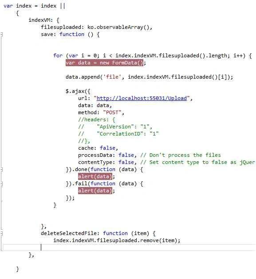Click the 'data: data,' property line

[x=95, y=105]
